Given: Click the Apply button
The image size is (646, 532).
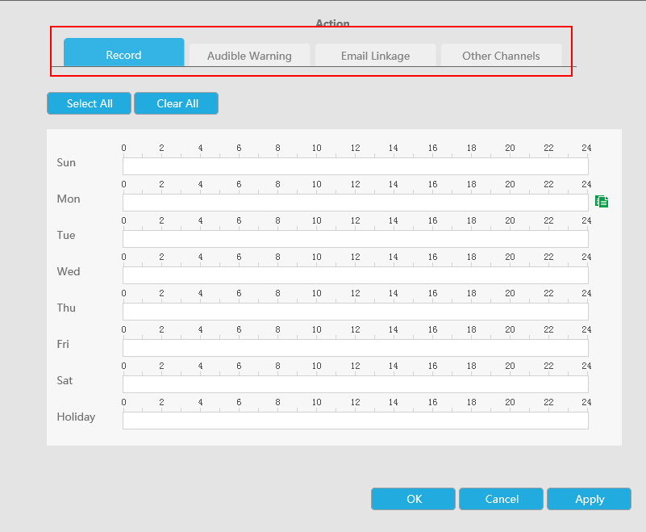Looking at the screenshot, I should click(x=589, y=499).
